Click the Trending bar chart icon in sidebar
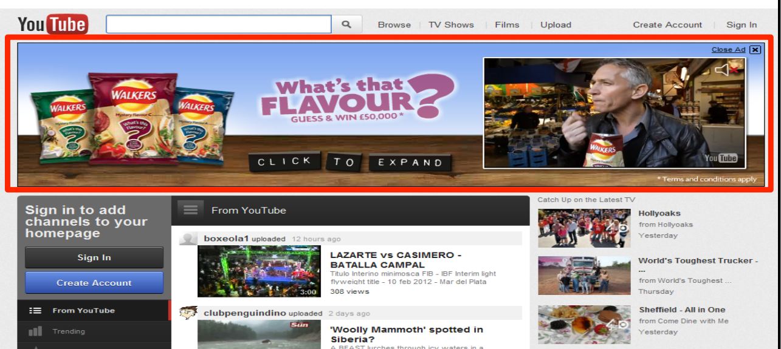This screenshot has width=781, height=349. point(35,331)
